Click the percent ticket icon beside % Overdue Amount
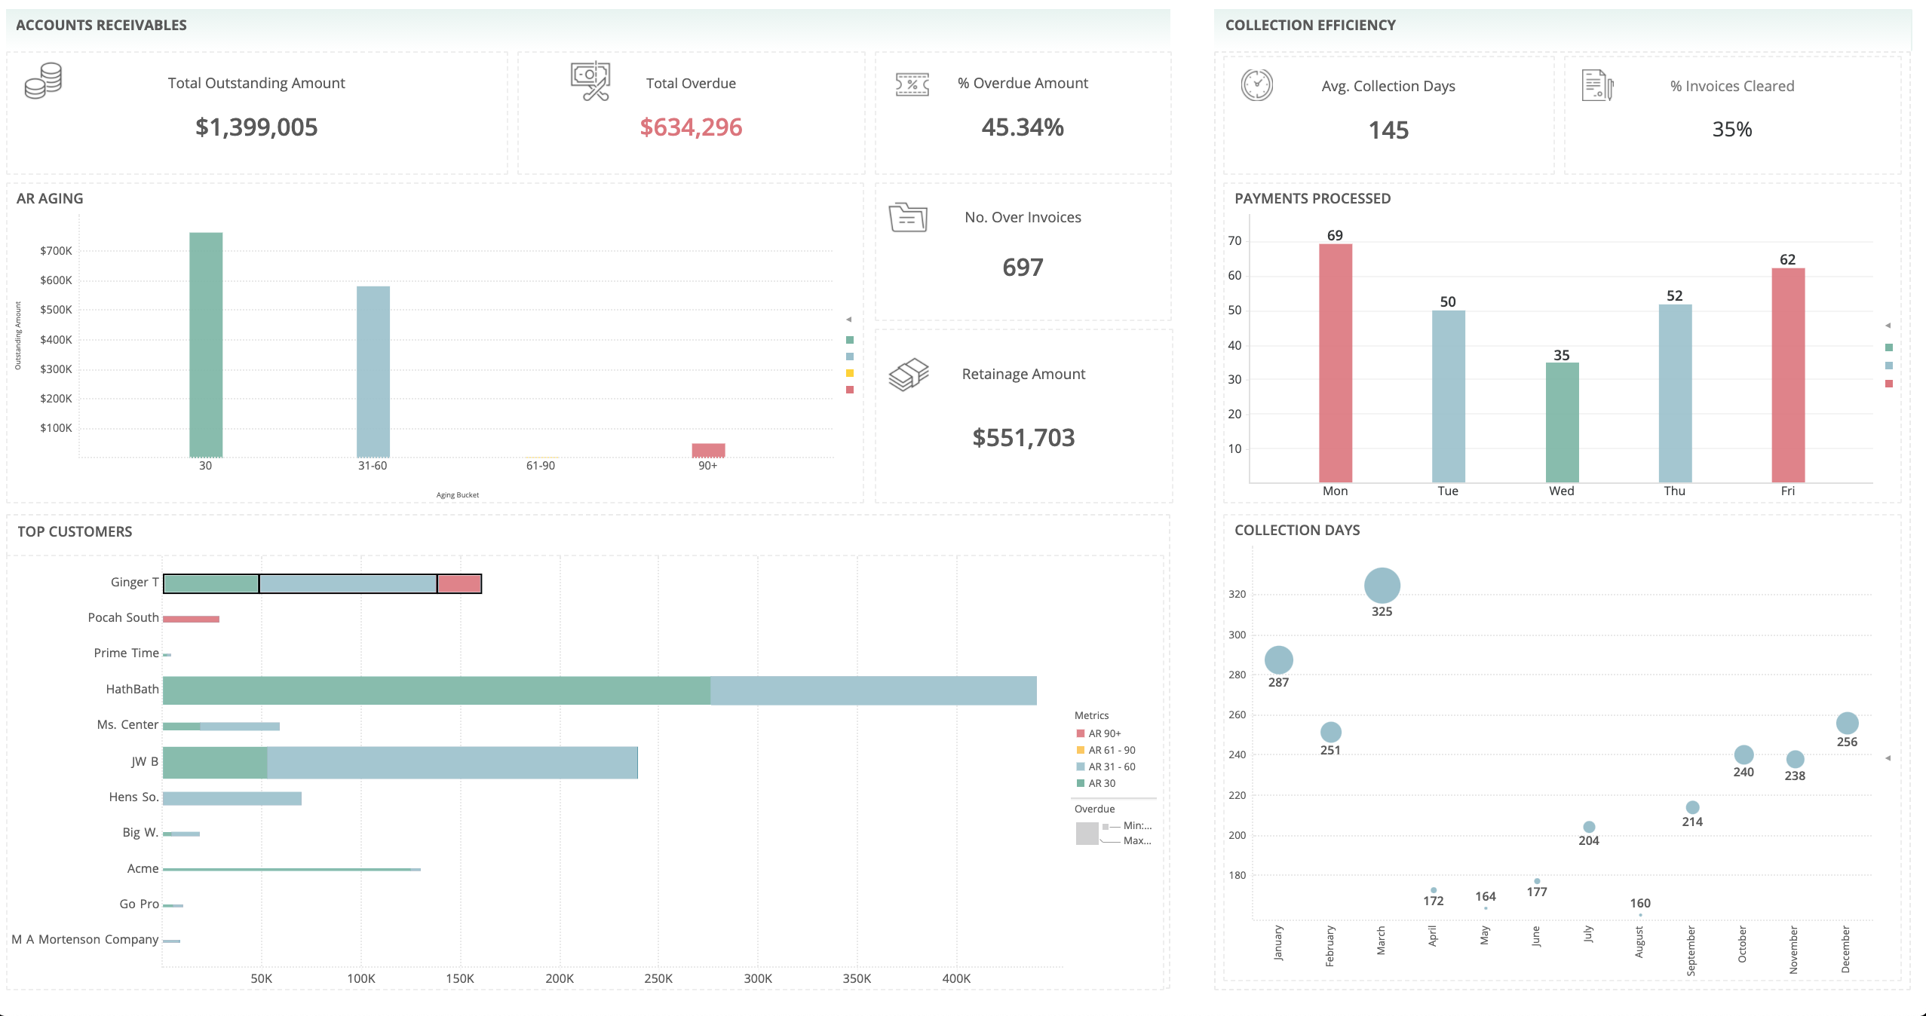 [x=912, y=84]
